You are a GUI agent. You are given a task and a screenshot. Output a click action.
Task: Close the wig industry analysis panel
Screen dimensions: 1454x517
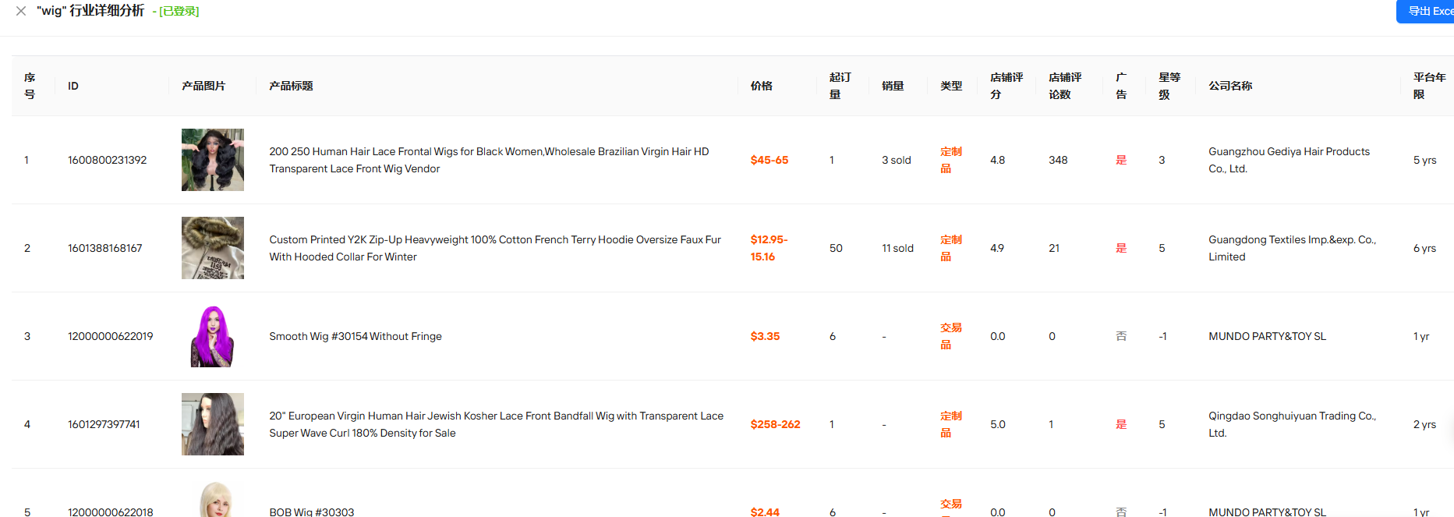click(x=21, y=11)
